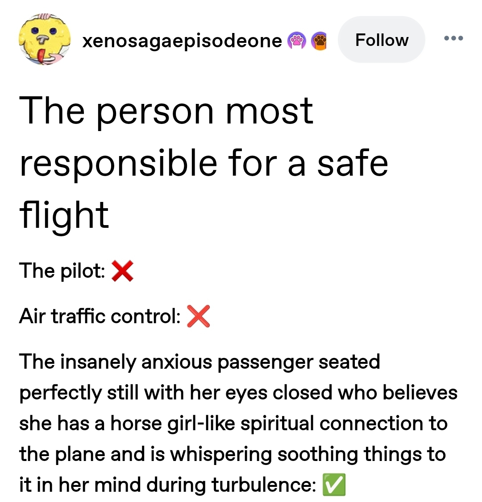Screen dimensions: 482x502
Task: Follow the xenosagaepisodeone blog
Action: [382, 40]
